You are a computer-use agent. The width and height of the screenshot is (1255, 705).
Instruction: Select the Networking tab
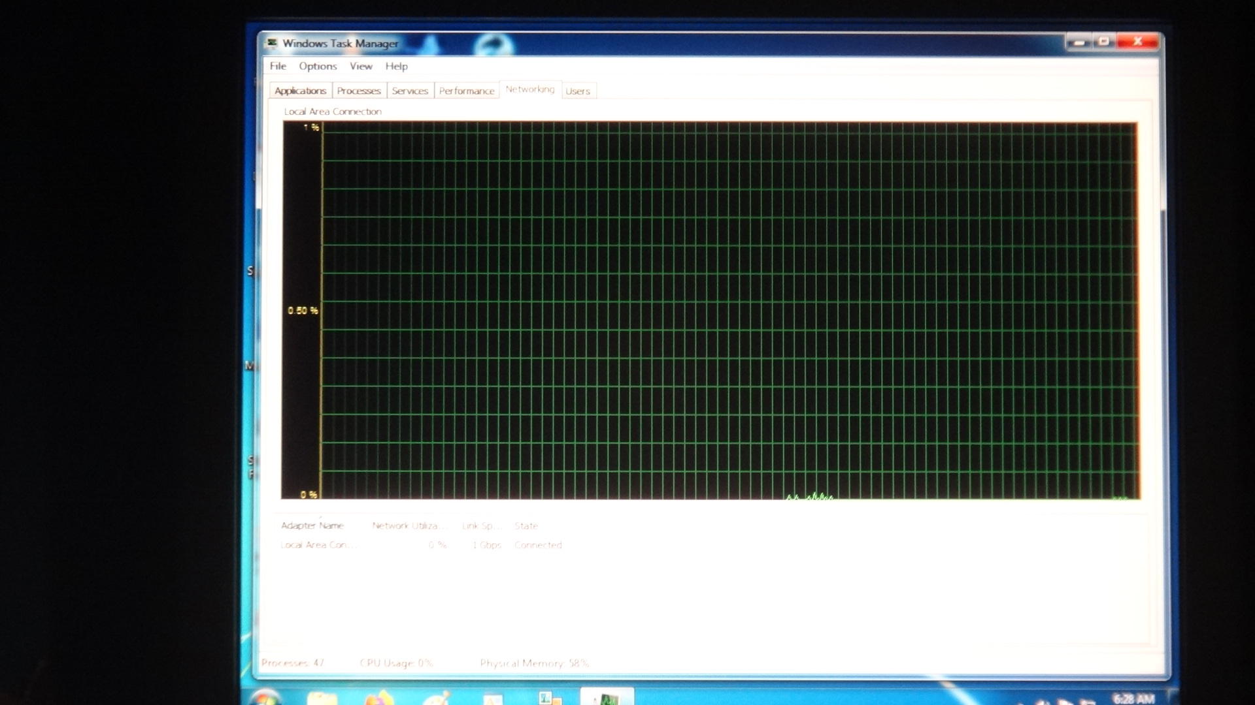click(x=530, y=89)
